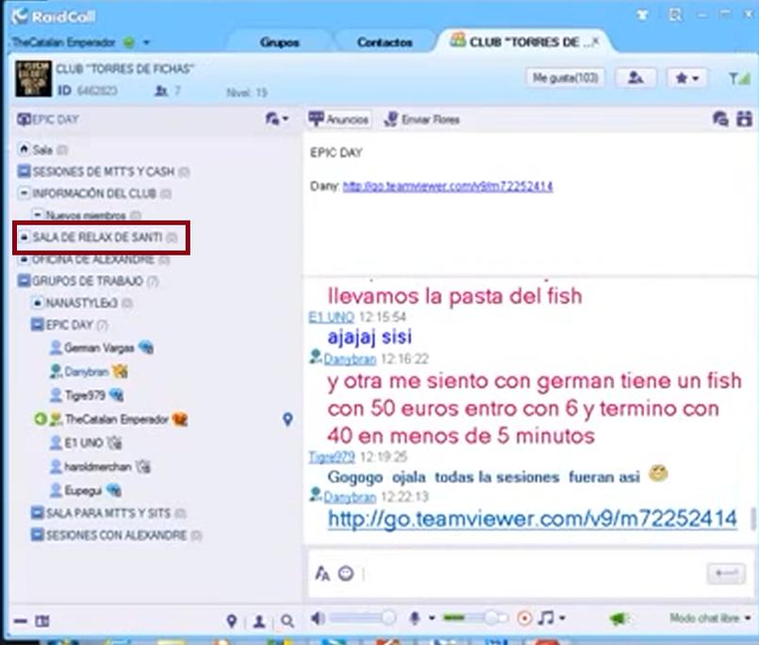
Task: Open chat history bubble icon above announcement
Action: pyautogui.click(x=720, y=119)
